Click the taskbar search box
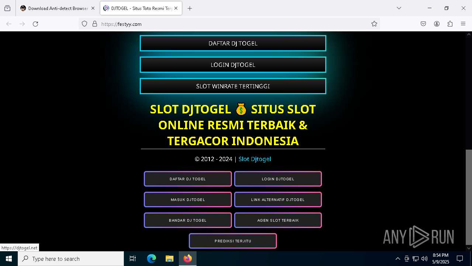This screenshot has width=472, height=266. point(71,259)
